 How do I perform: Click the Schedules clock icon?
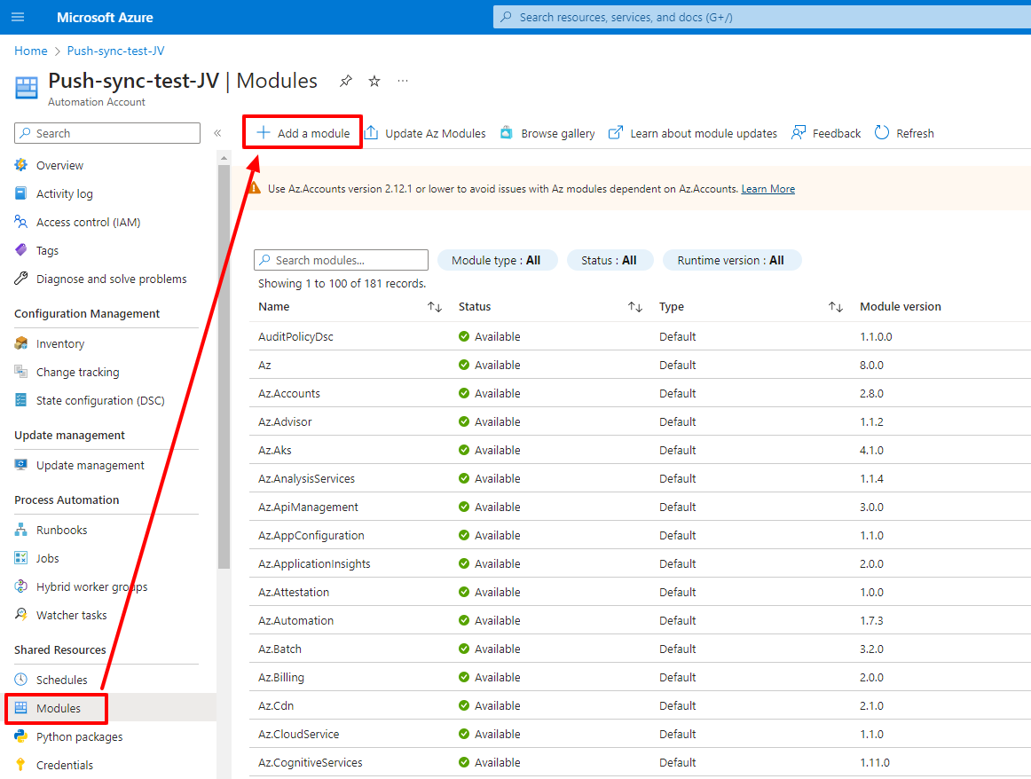click(21, 679)
